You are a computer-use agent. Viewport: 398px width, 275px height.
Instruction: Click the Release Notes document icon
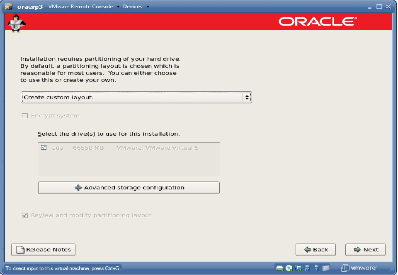pos(21,249)
